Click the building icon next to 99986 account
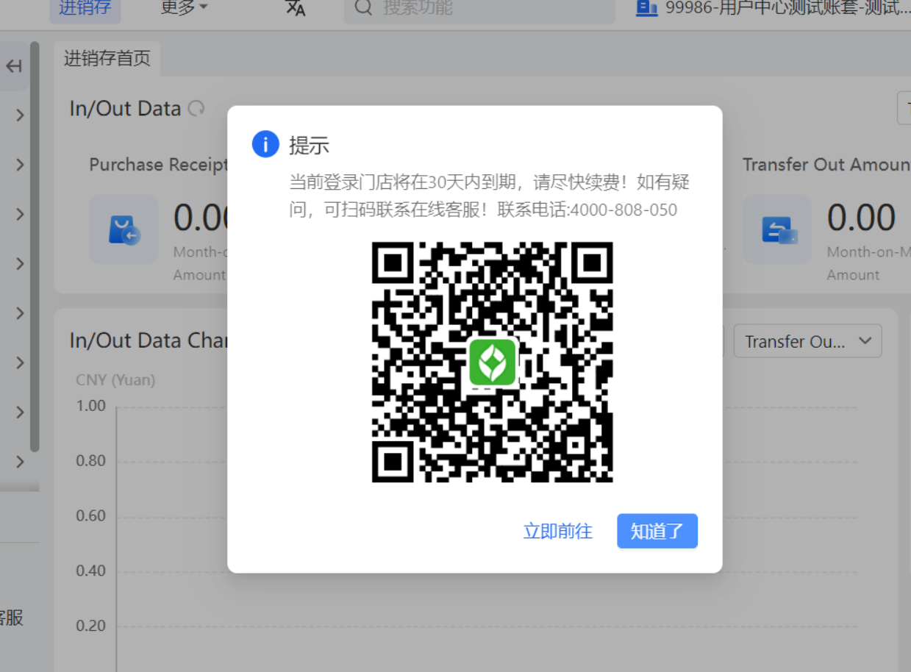Viewport: 911px width, 672px height. 646,8
